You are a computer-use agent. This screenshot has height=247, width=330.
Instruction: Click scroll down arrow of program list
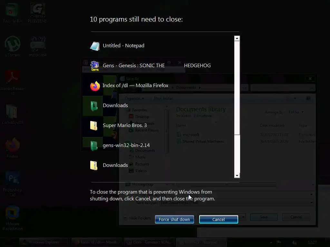coord(237,175)
